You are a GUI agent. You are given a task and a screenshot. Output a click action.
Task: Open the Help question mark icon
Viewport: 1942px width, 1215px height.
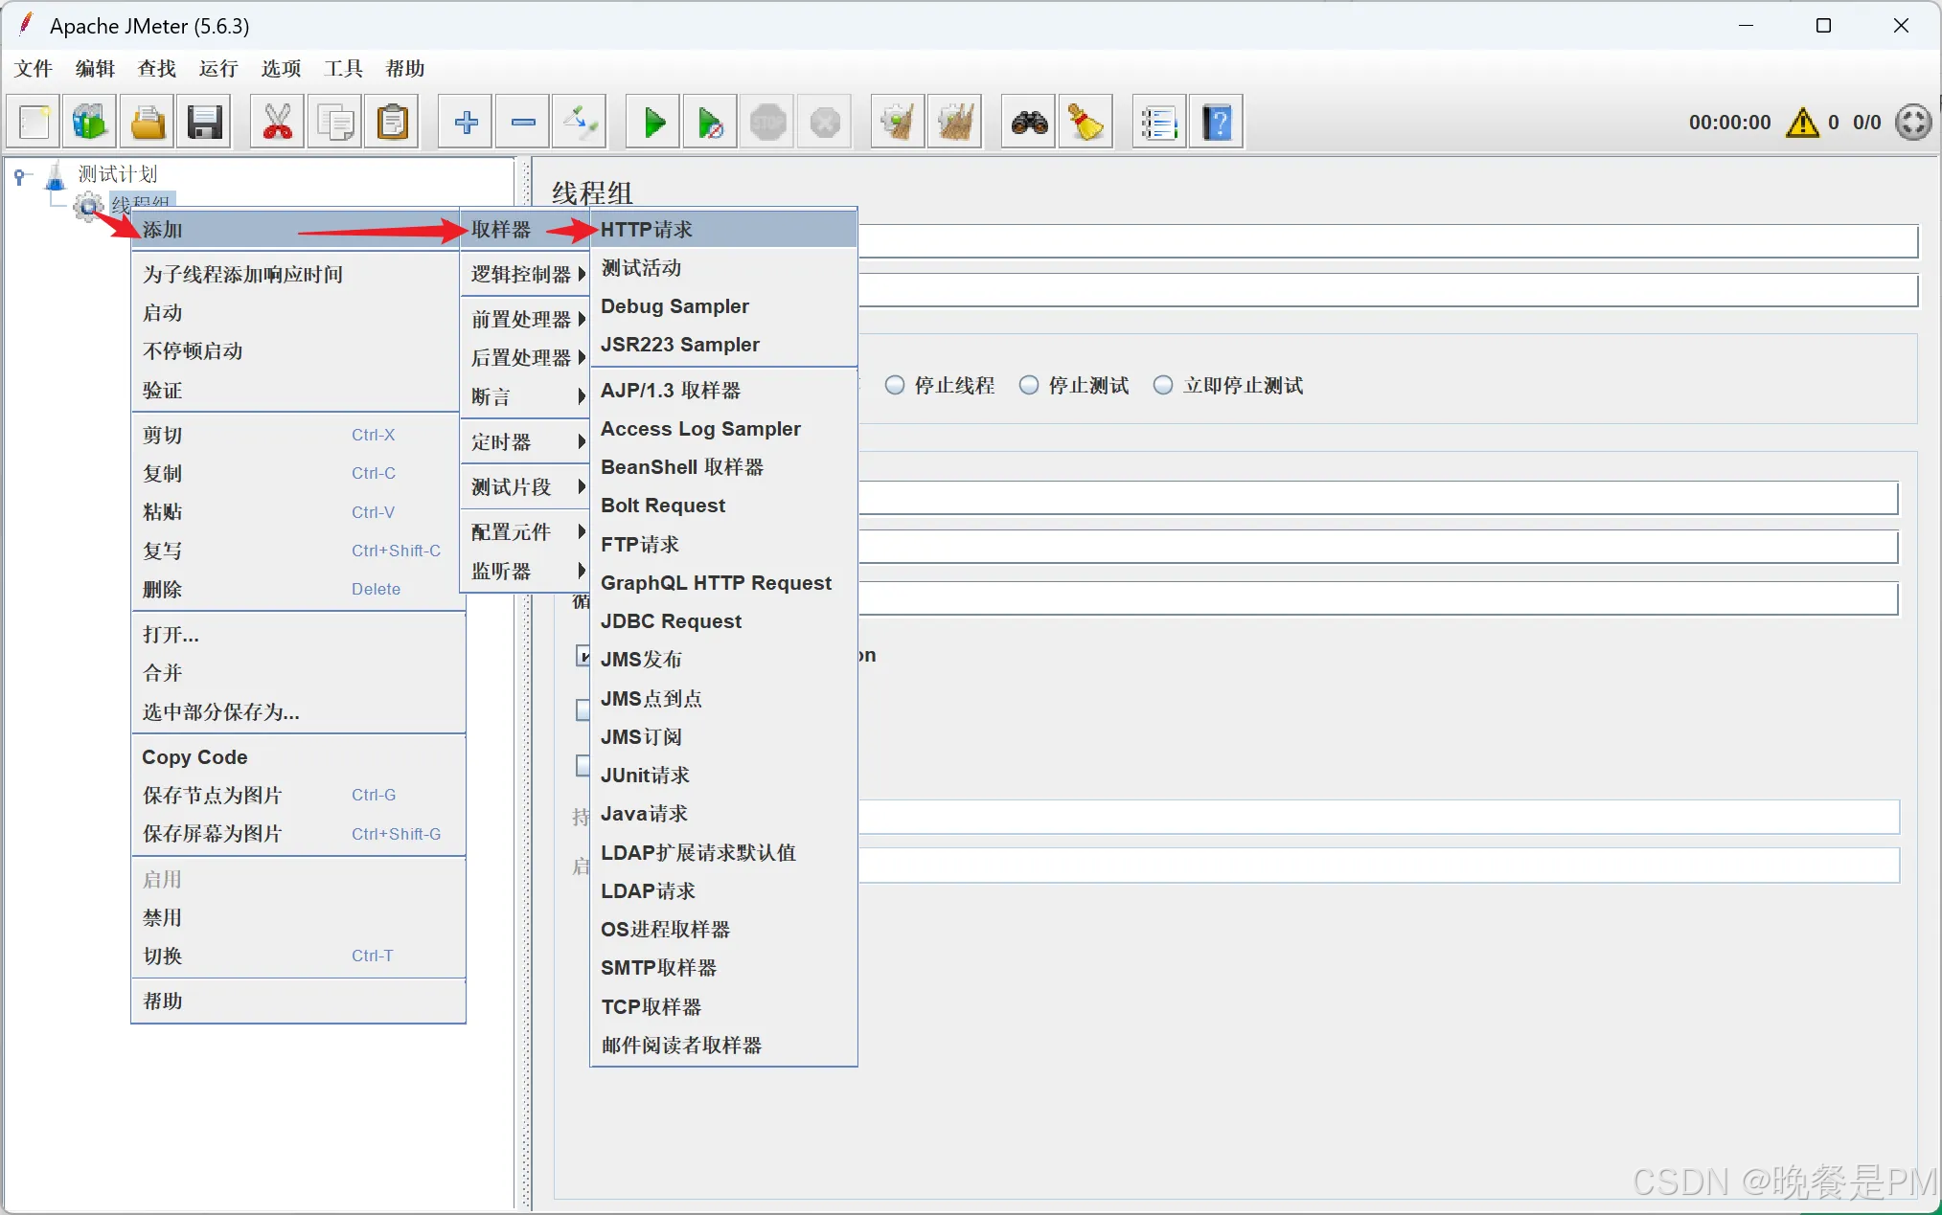(x=1217, y=122)
